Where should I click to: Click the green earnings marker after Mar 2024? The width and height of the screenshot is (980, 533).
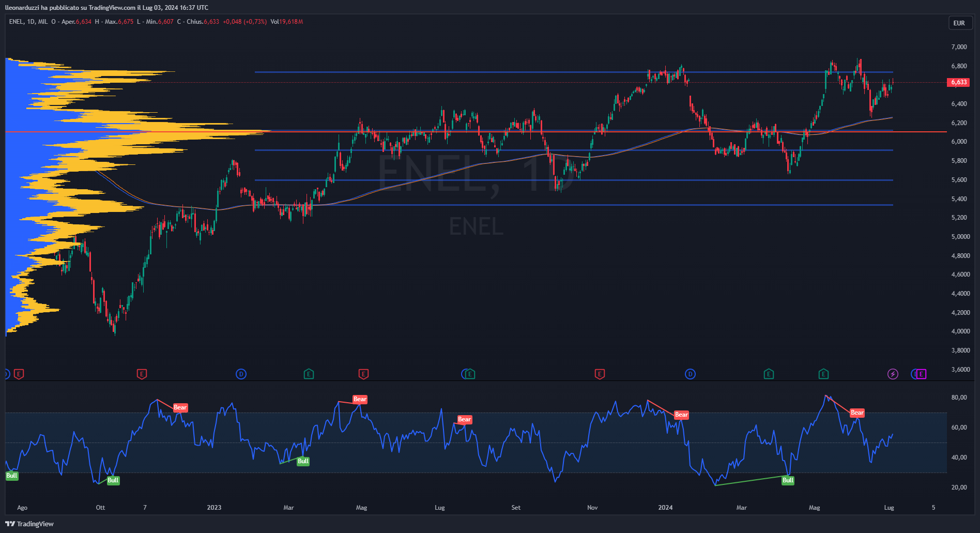click(769, 374)
